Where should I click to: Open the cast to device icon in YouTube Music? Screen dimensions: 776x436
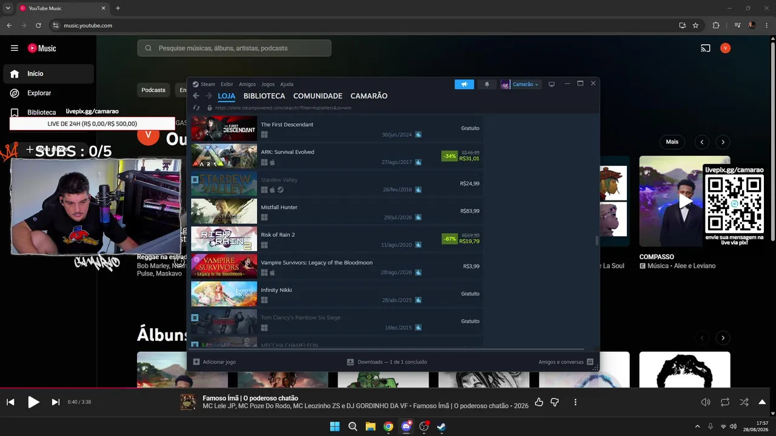coord(706,48)
